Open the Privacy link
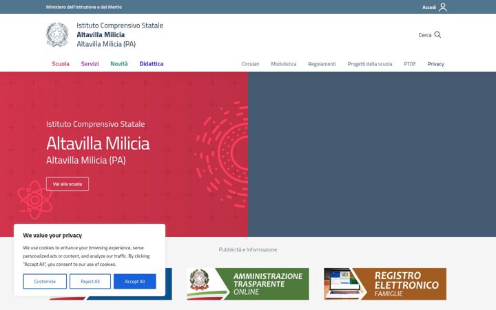The height and width of the screenshot is (310, 496). pos(435,64)
